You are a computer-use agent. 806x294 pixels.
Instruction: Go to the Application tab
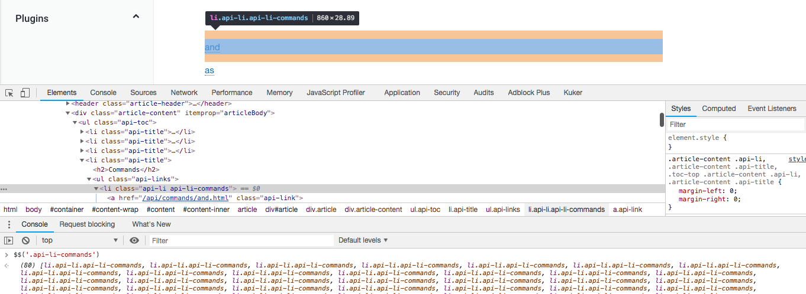(402, 93)
